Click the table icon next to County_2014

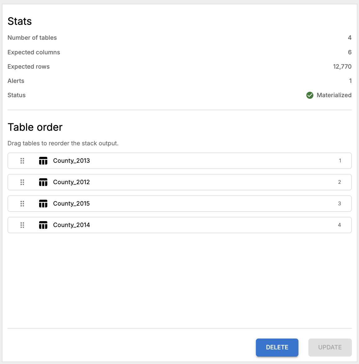tap(43, 225)
